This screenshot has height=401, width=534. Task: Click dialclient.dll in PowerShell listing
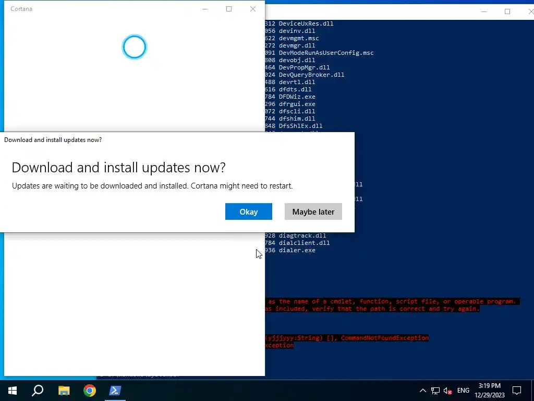pos(304,243)
